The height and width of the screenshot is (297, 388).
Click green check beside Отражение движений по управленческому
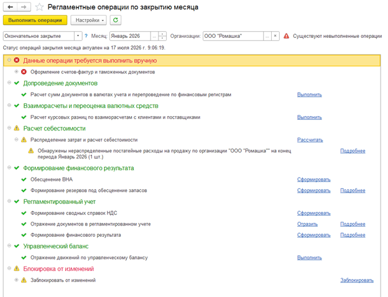tap(24, 258)
